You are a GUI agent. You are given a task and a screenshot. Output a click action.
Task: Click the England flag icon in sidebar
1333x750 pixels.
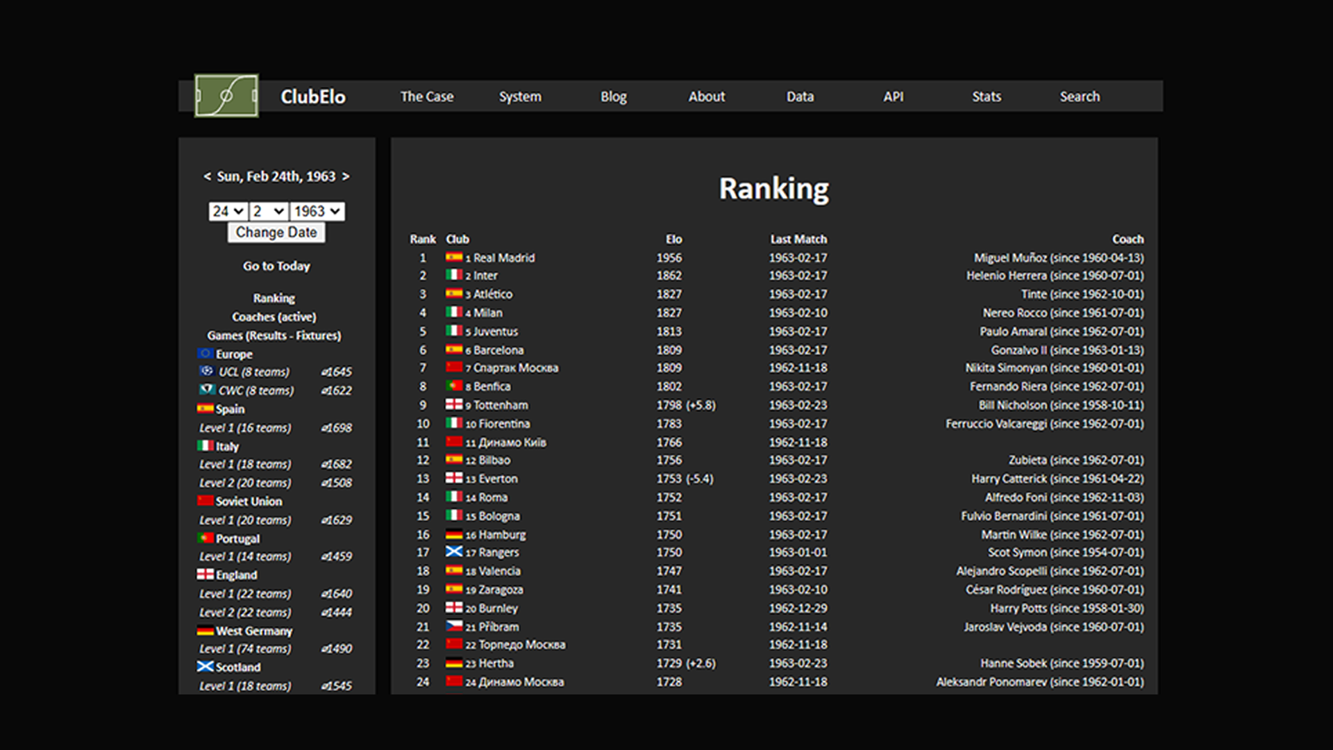tap(206, 574)
